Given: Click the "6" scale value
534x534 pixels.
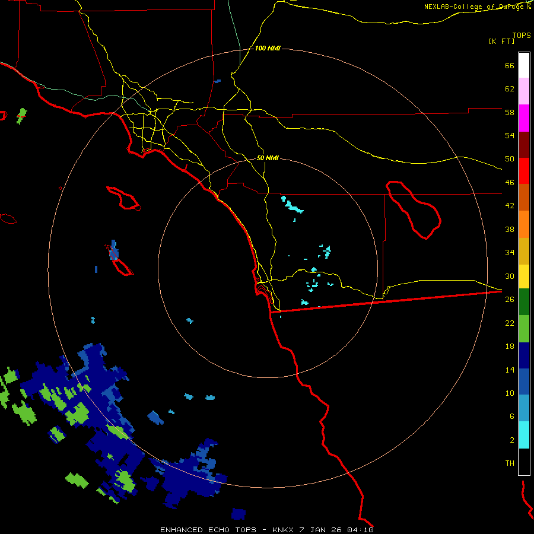Looking at the screenshot, I should click(x=512, y=417).
